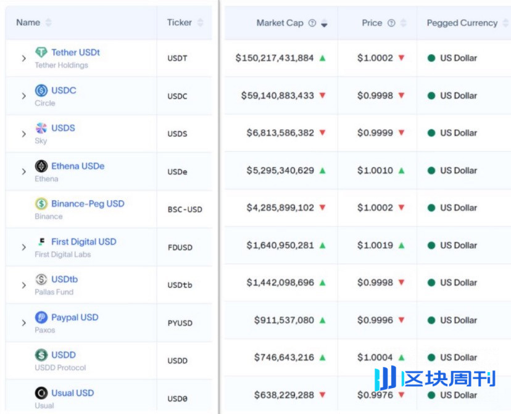
Task: Click the Tether Holdings issuer text
Action: (61, 65)
